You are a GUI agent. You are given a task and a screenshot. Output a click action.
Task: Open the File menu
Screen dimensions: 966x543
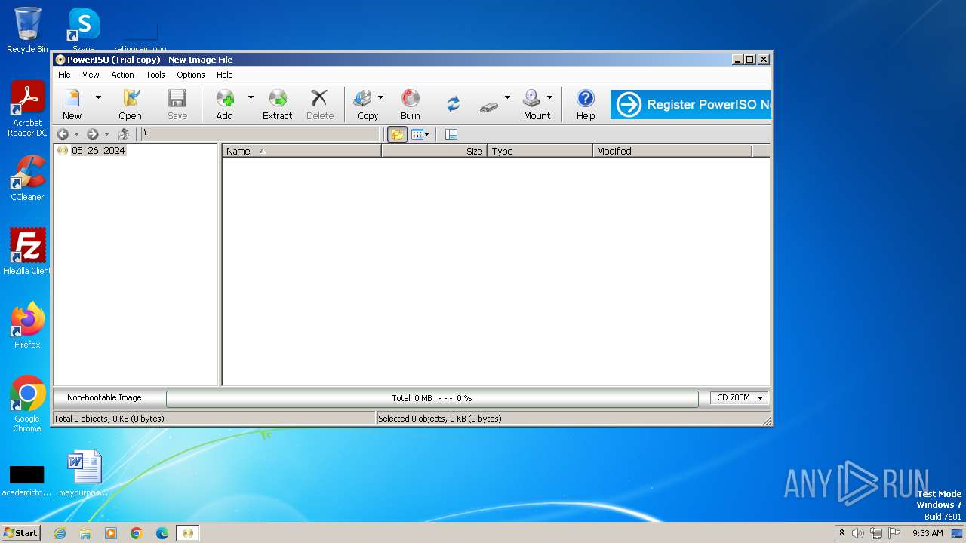(64, 75)
